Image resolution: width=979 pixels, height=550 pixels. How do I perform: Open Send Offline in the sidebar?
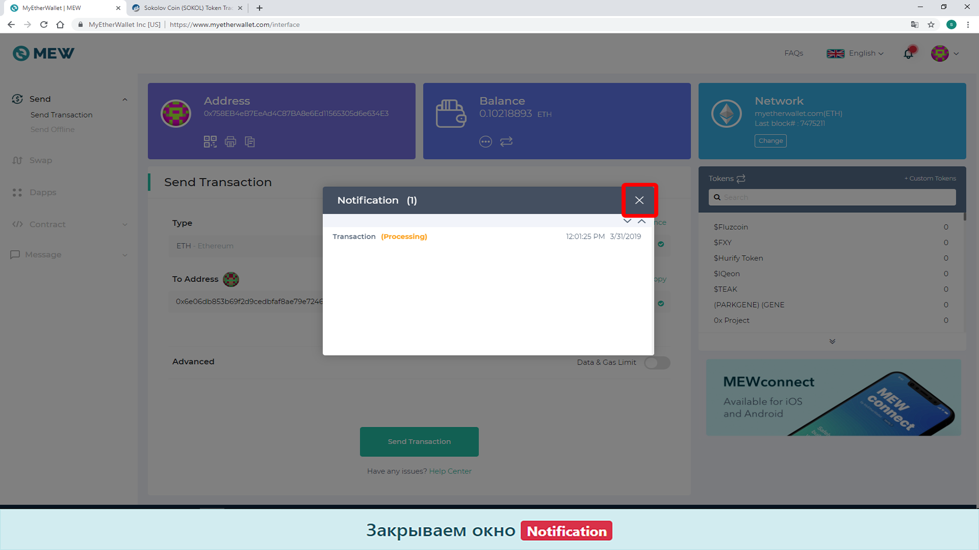[53, 129]
